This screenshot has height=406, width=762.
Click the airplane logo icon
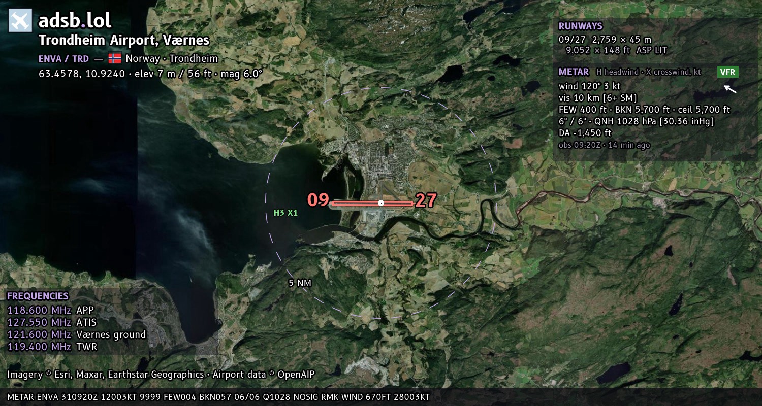(20, 20)
